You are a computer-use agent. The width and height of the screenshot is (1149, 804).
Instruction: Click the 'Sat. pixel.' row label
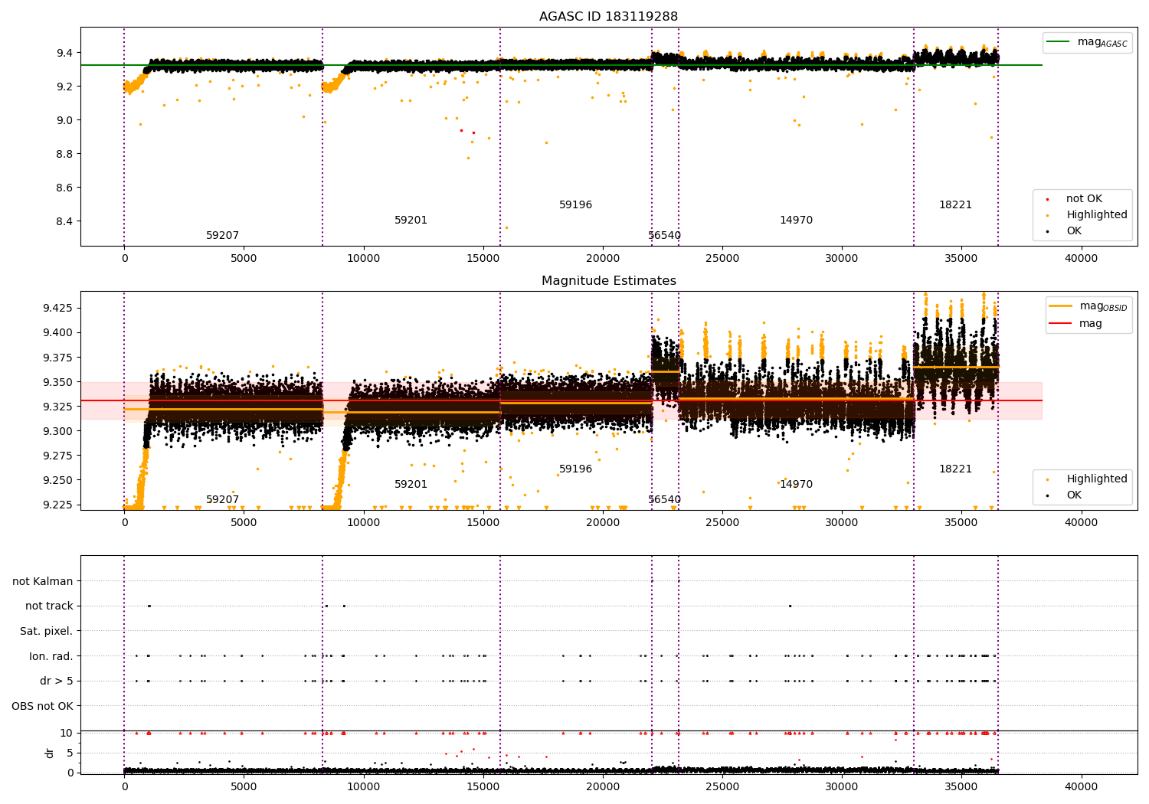click(x=46, y=632)
